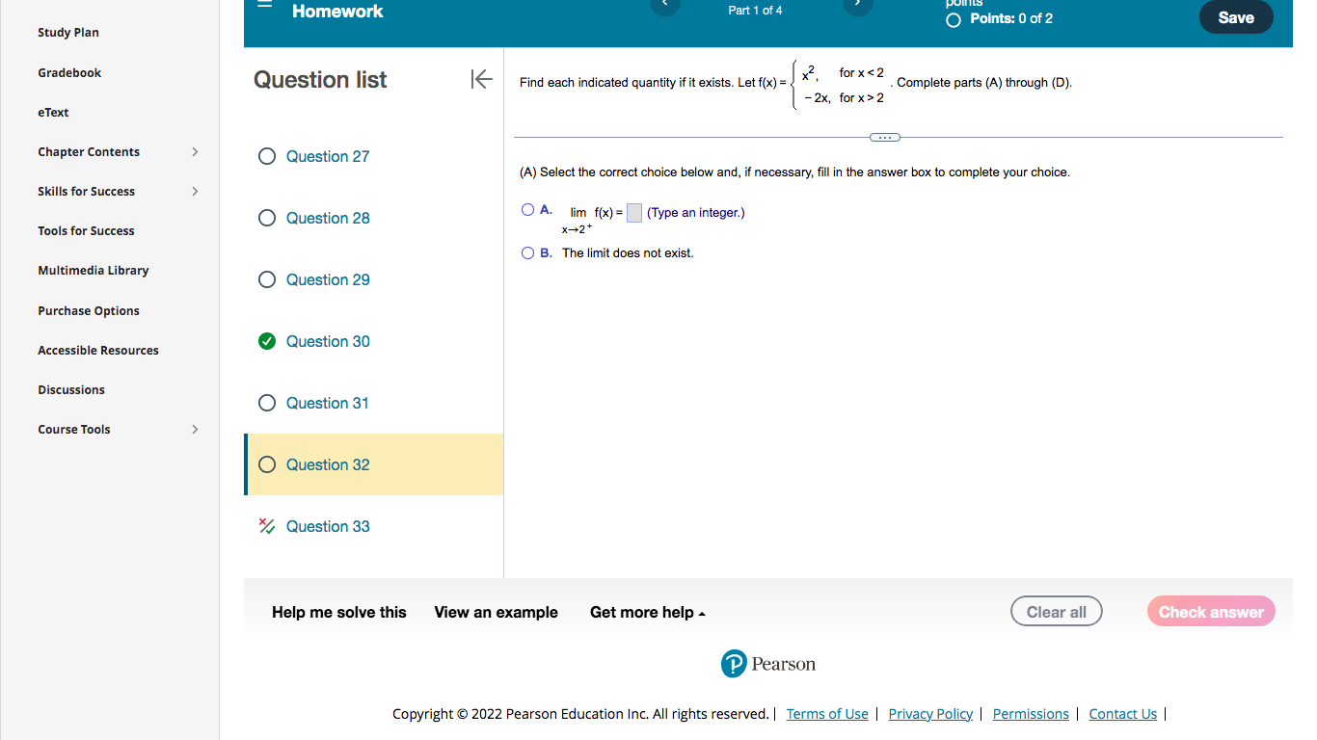This screenshot has height=740, width=1317.
Task: Expand Chapter Contents chevron
Action: pos(195,151)
